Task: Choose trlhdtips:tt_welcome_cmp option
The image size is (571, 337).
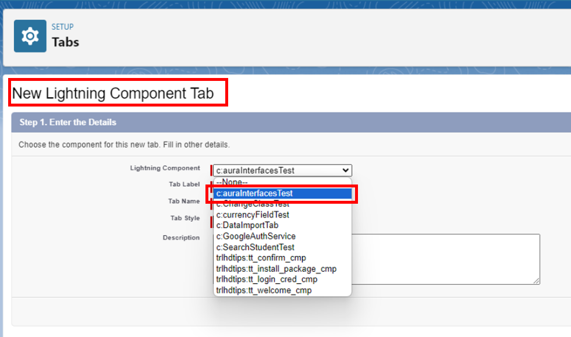Action: tap(282, 290)
